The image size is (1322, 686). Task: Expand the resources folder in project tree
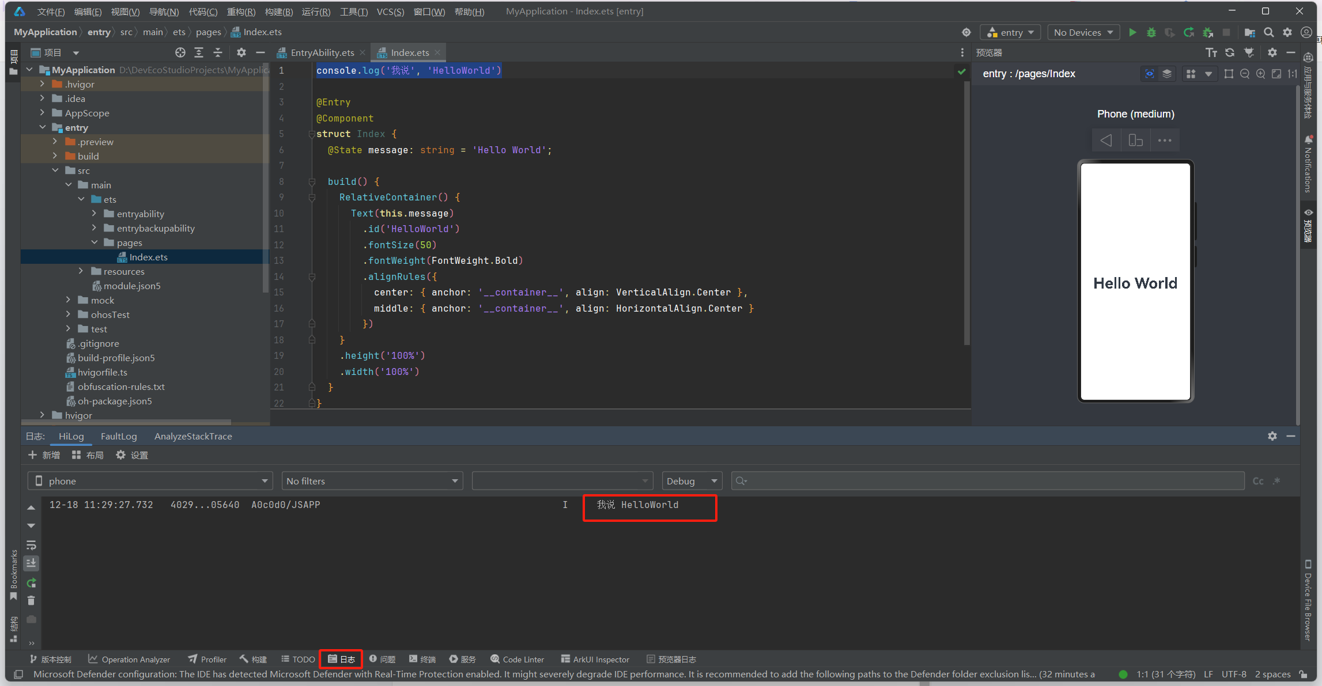(81, 271)
